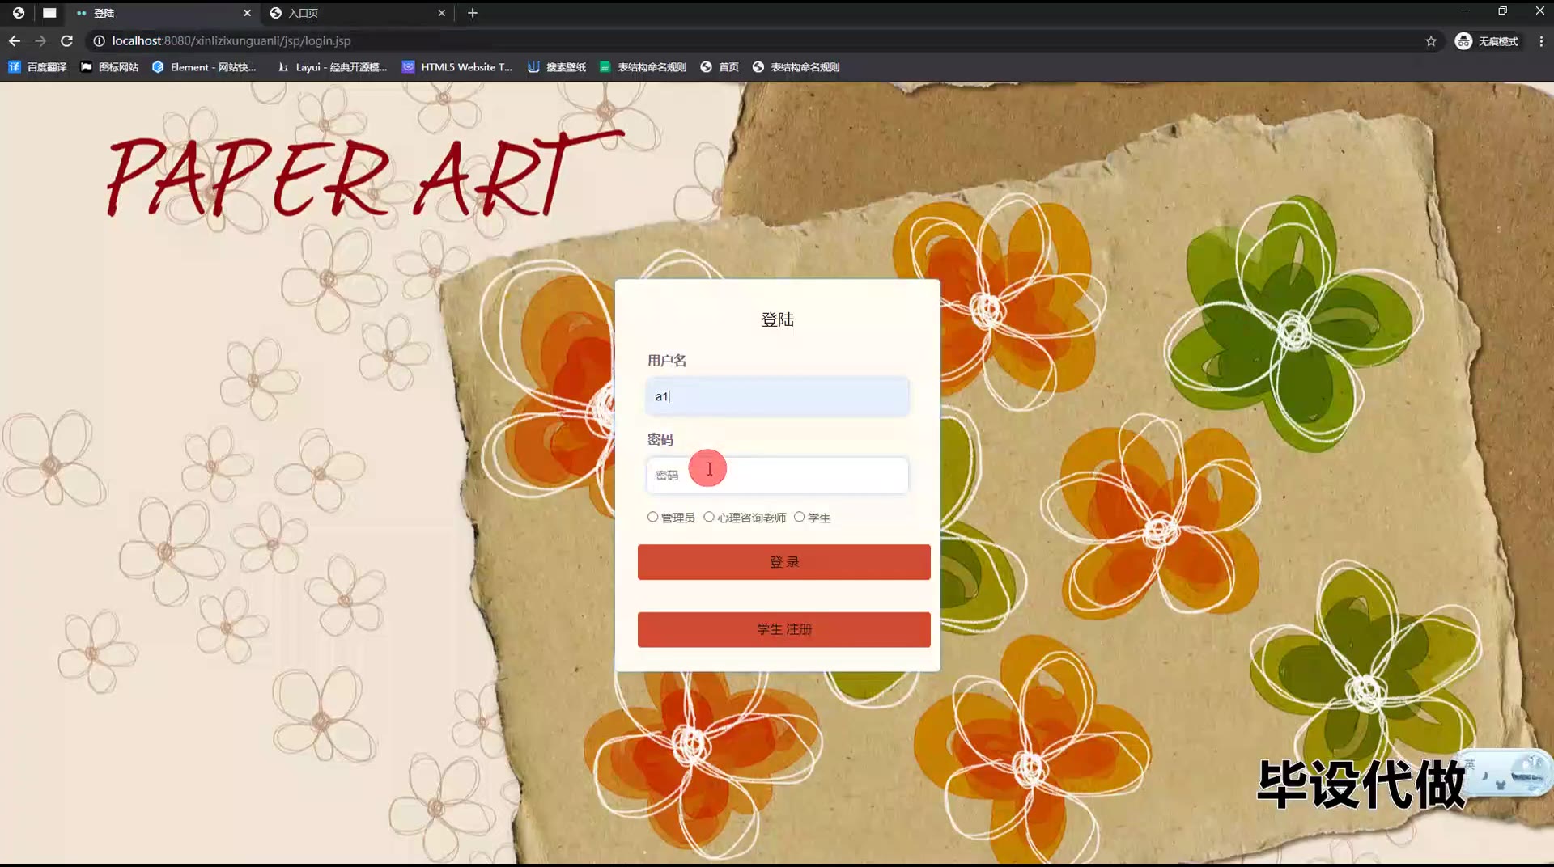Open the second 表结构命名规则 bookmark with globe icon
1554x867 pixels.
tap(796, 67)
